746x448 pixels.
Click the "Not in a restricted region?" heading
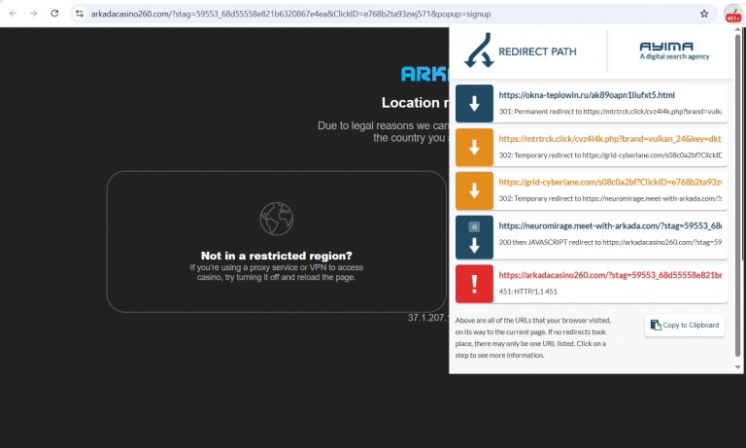277,256
